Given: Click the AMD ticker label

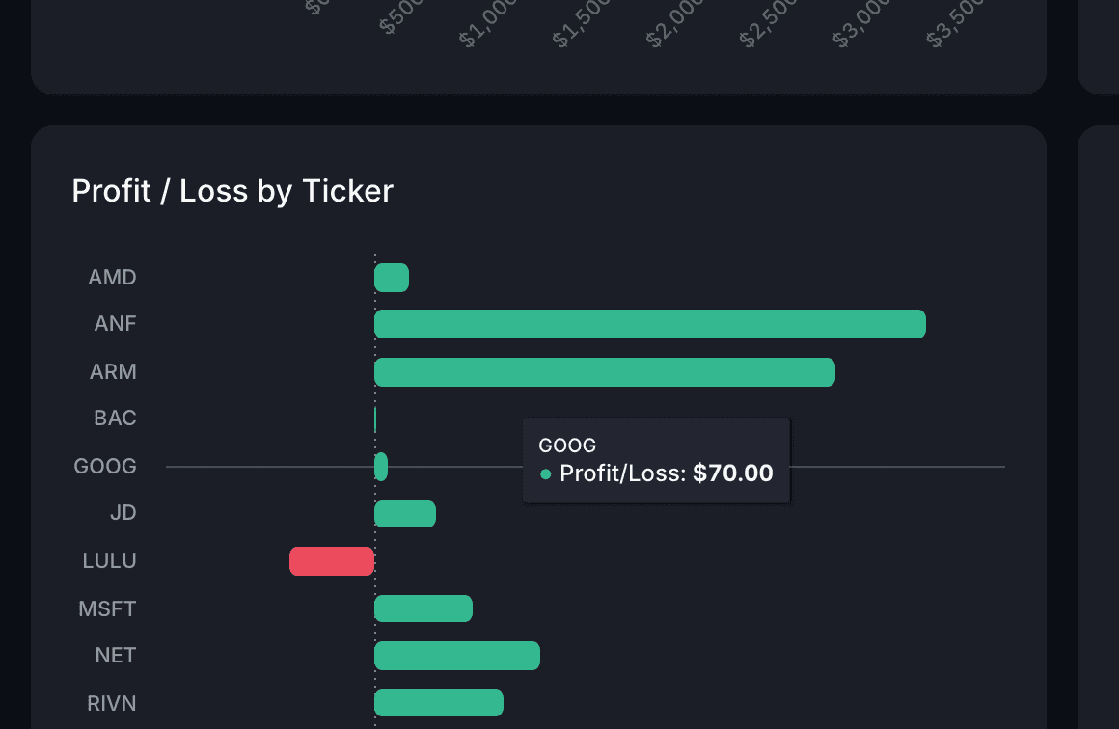Looking at the screenshot, I should coord(112,278).
